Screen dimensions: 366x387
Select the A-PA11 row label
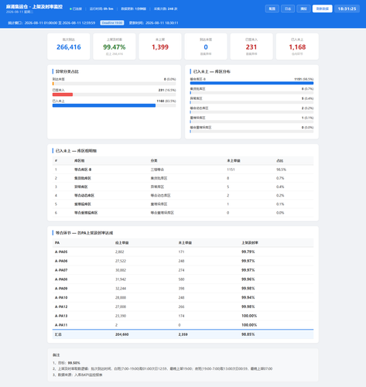(61, 325)
